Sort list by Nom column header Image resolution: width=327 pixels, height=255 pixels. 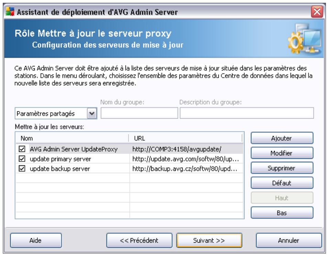coord(72,138)
